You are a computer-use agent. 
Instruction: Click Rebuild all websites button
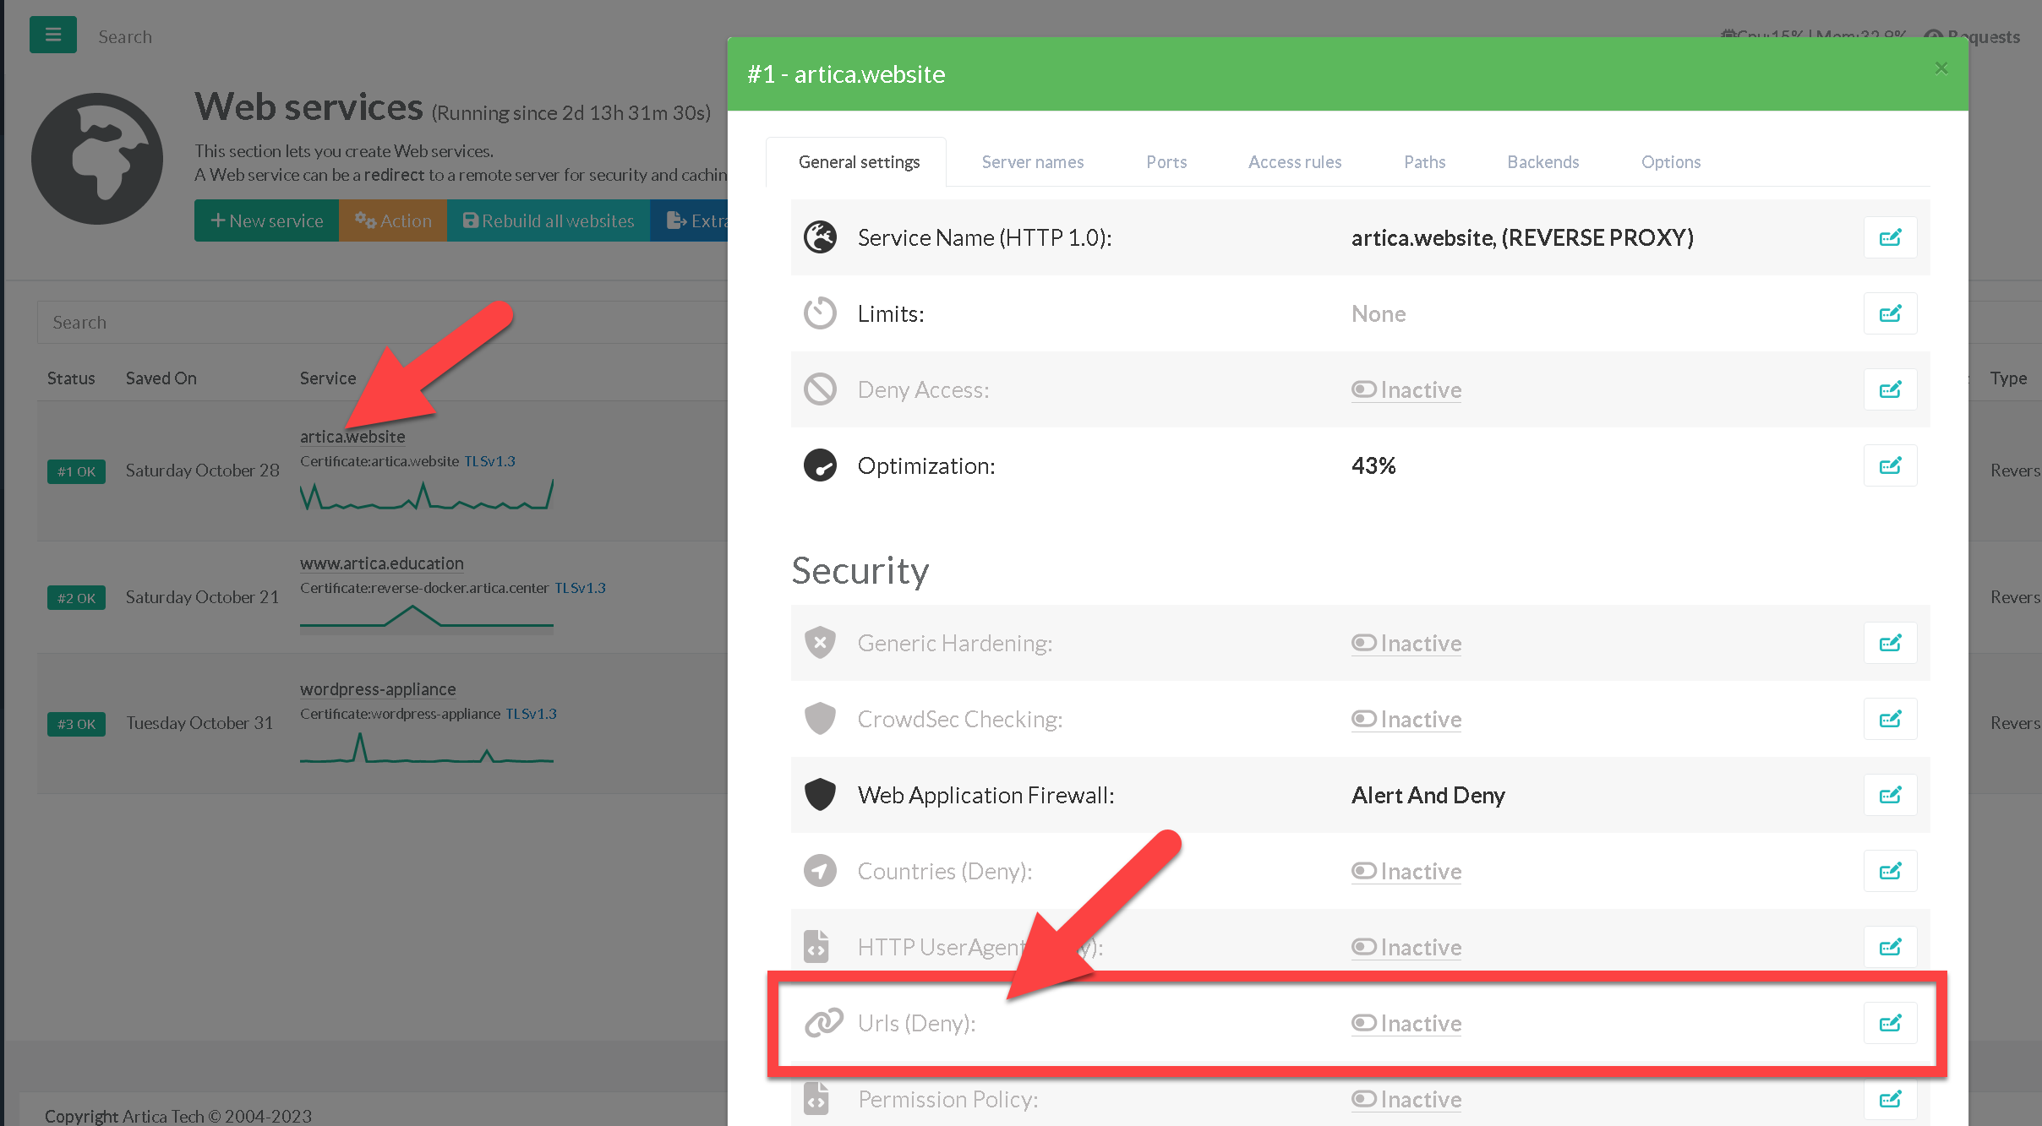click(549, 220)
